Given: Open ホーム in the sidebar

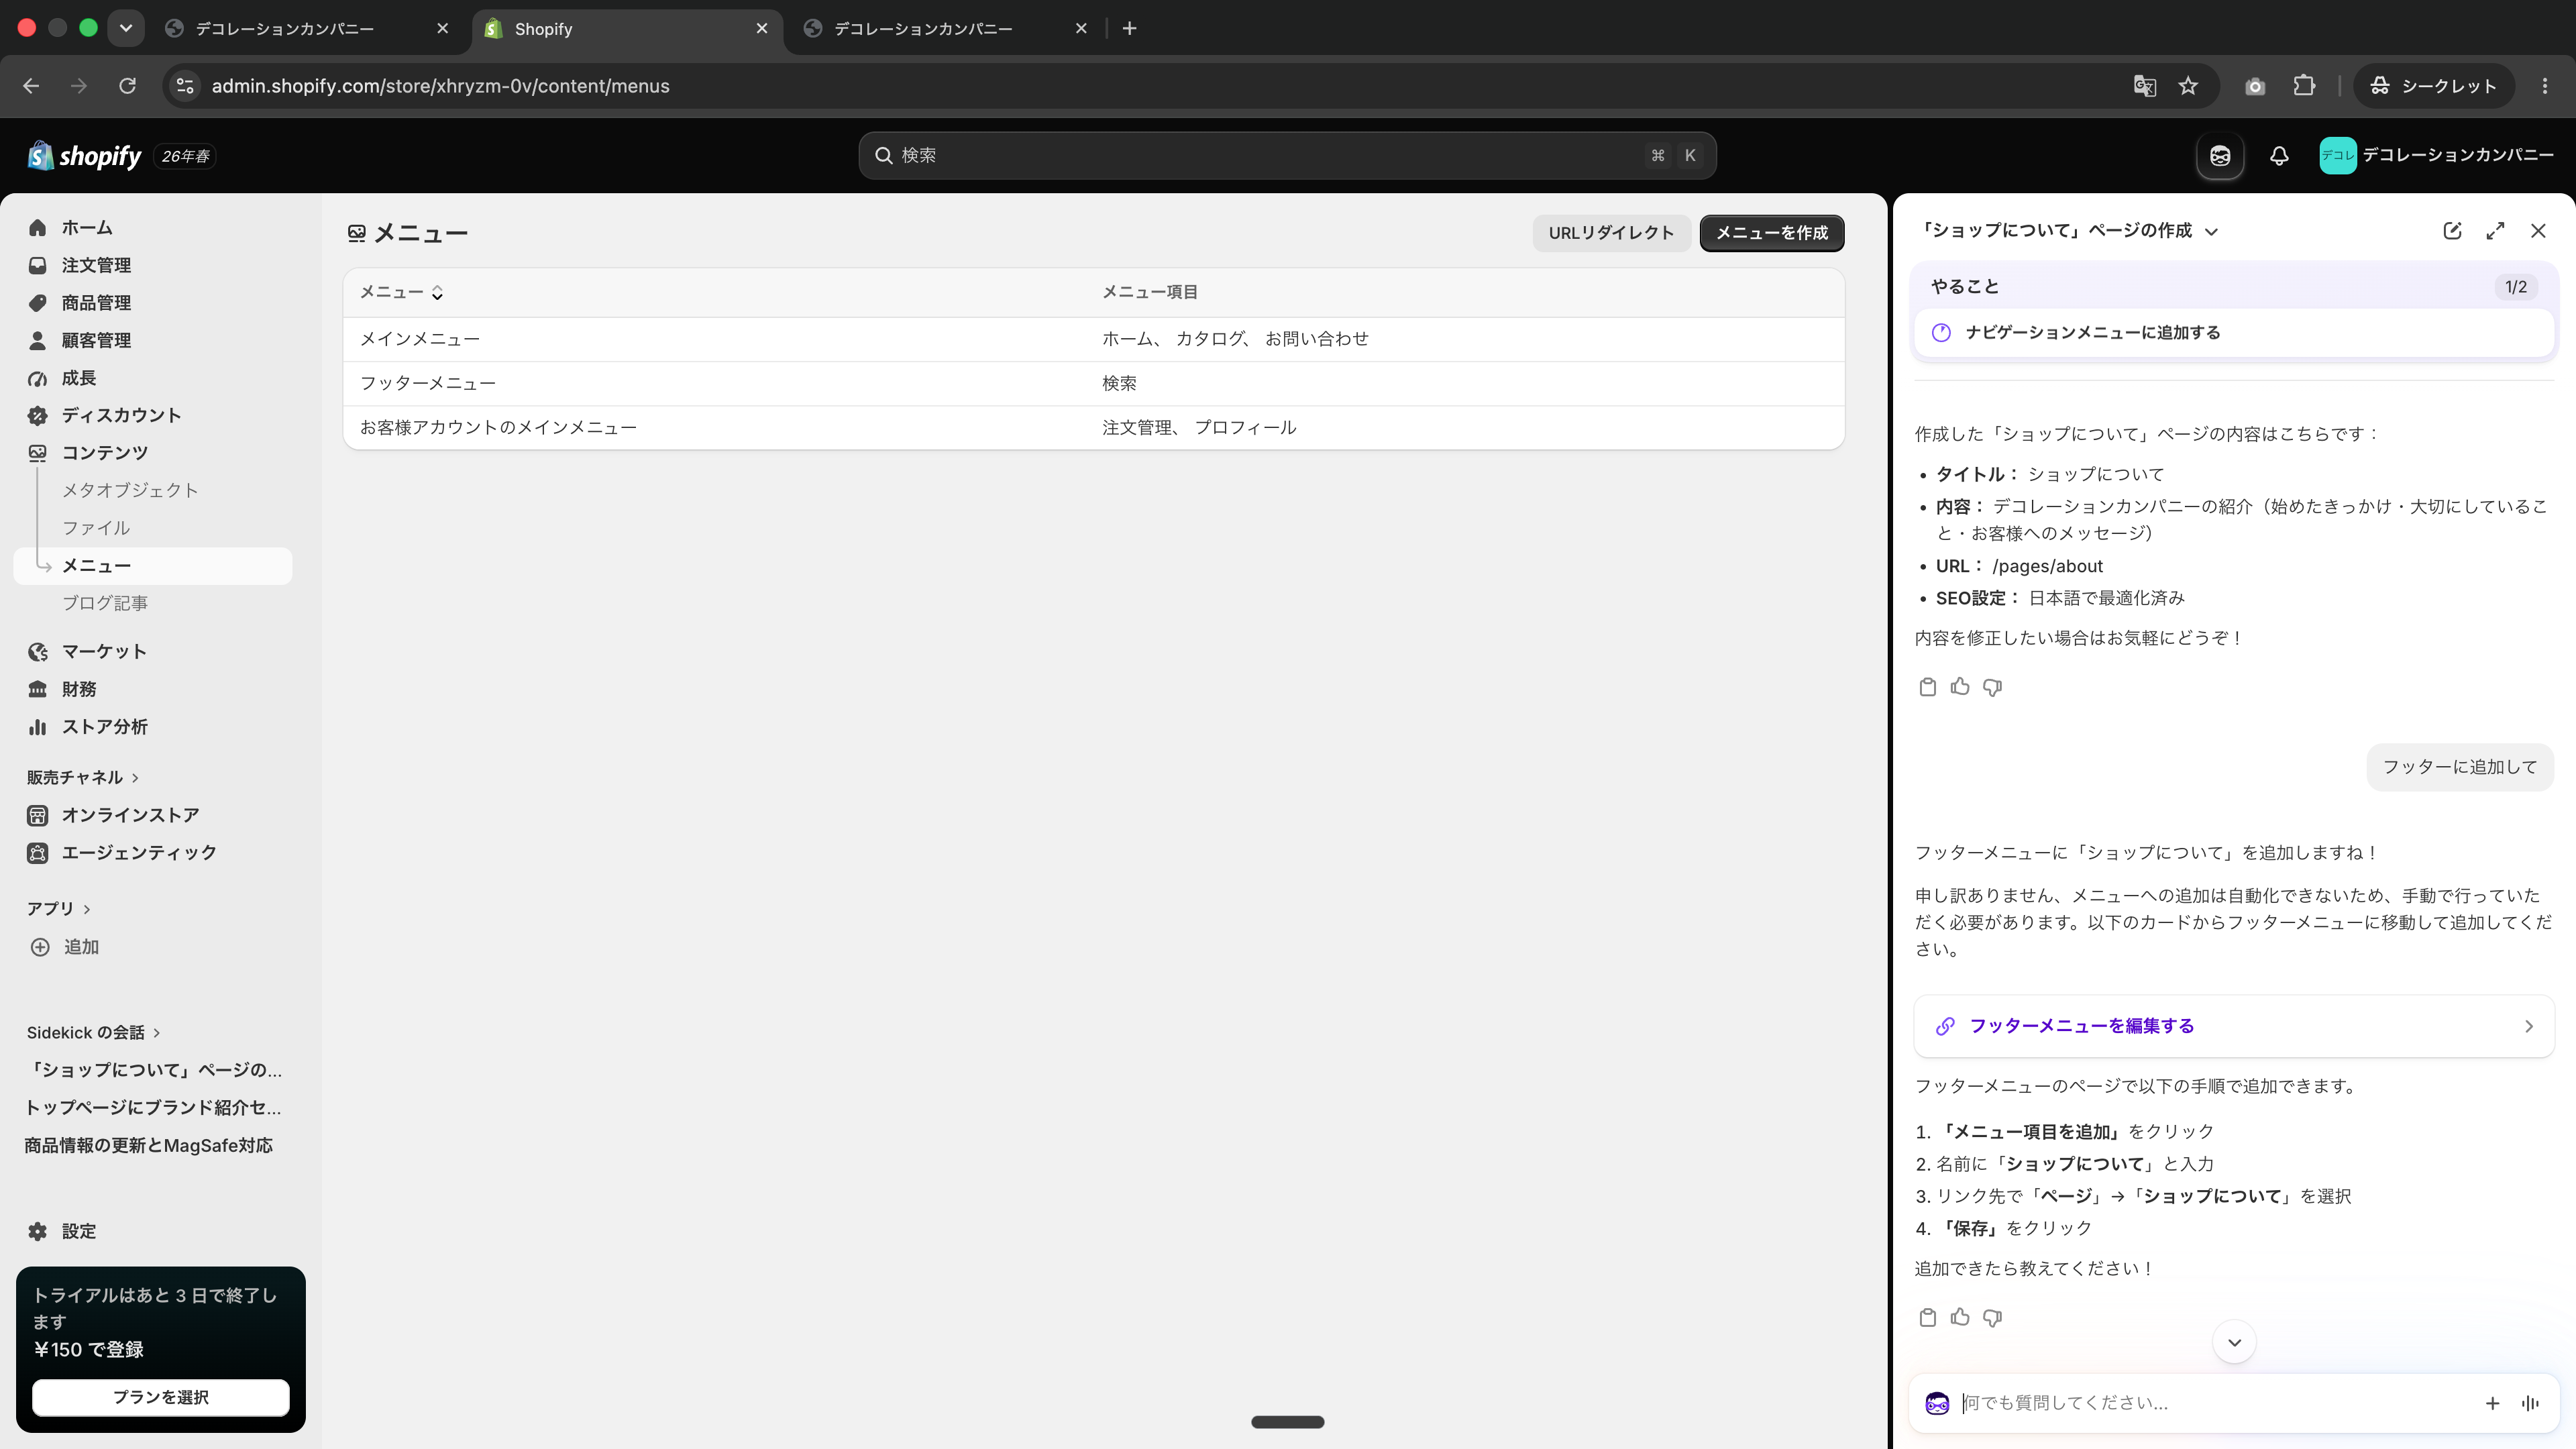Looking at the screenshot, I should pyautogui.click(x=153, y=228).
